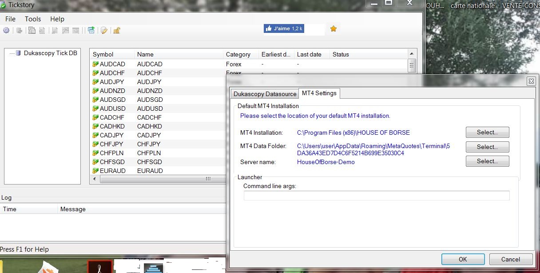540x273 pixels.
Task: Select the Dukascopy Tick DB tree node
Action: click(x=50, y=53)
